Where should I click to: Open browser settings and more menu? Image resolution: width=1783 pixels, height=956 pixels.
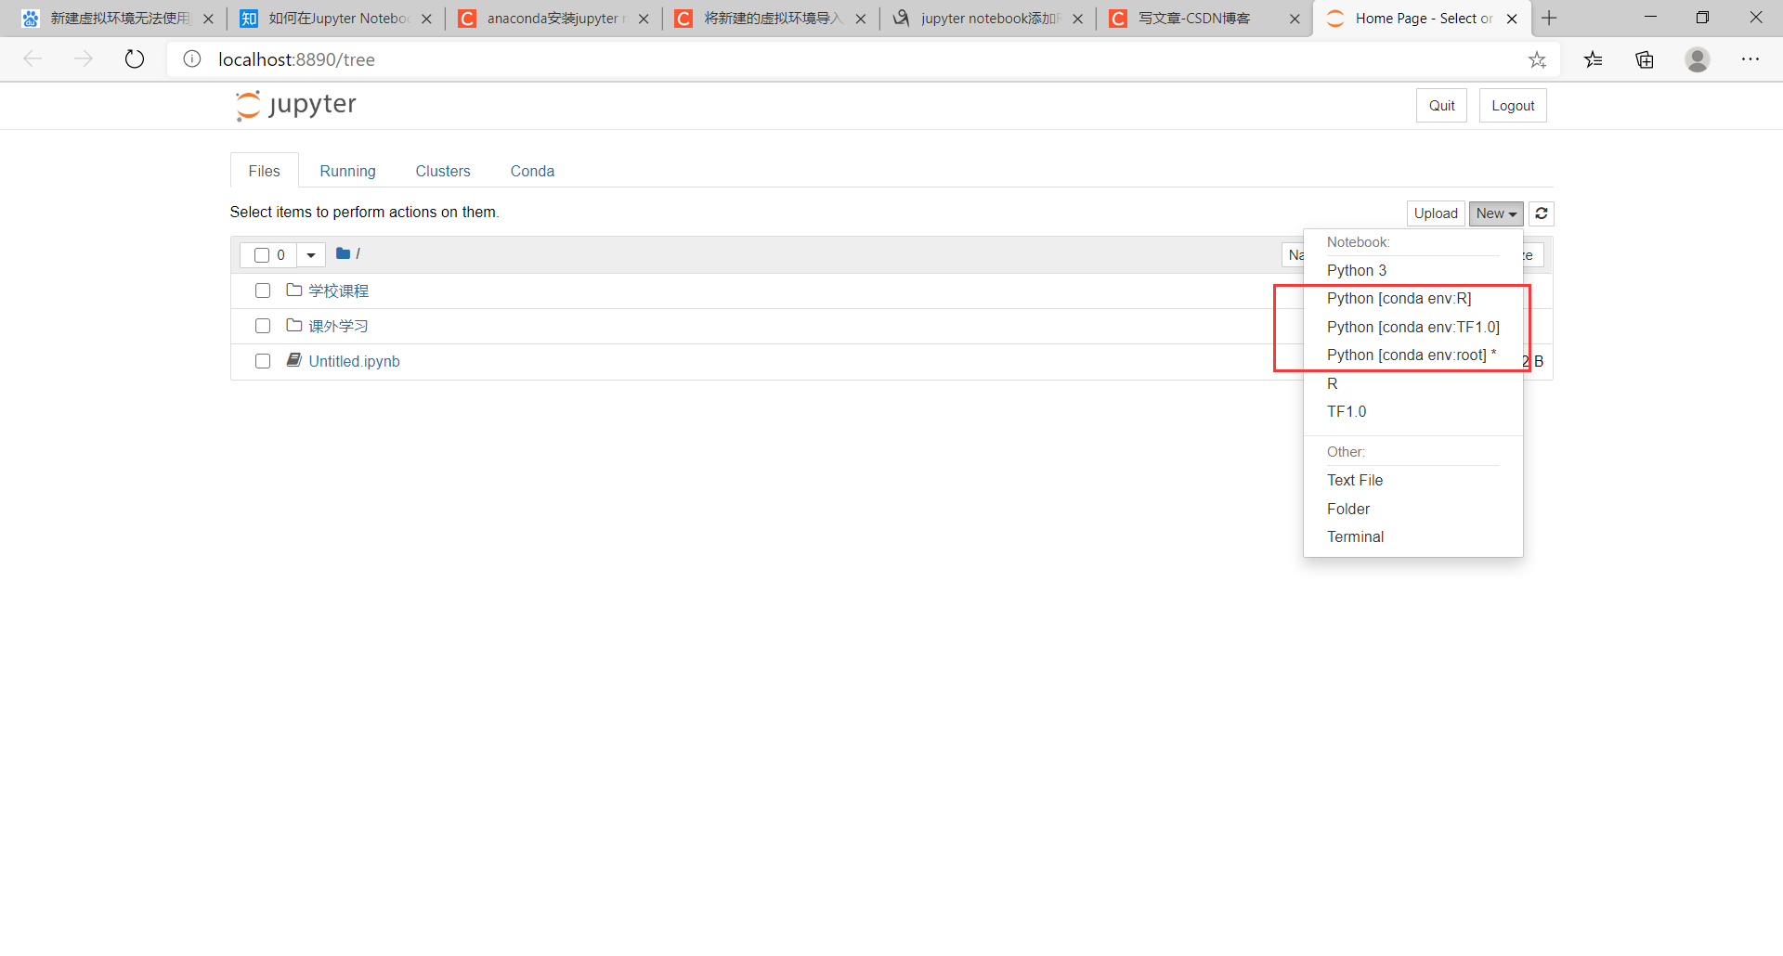(1750, 59)
